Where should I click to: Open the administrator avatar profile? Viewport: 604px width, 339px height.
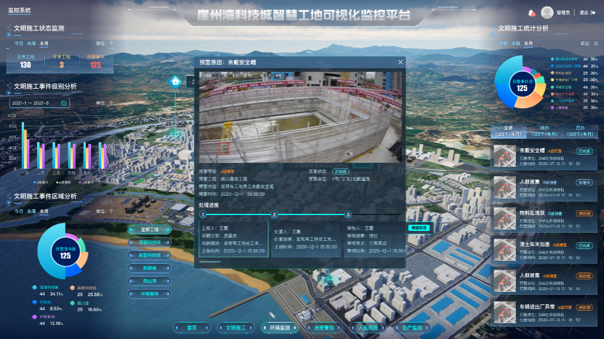tap(547, 12)
